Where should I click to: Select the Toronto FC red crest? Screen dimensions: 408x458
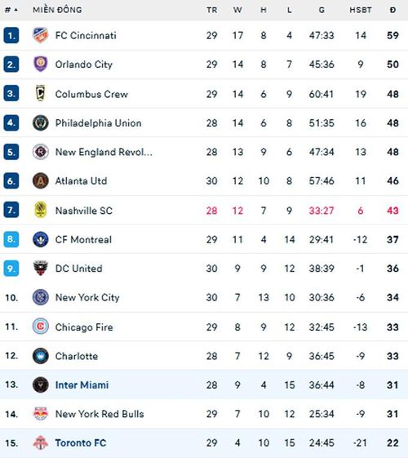pos(40,442)
